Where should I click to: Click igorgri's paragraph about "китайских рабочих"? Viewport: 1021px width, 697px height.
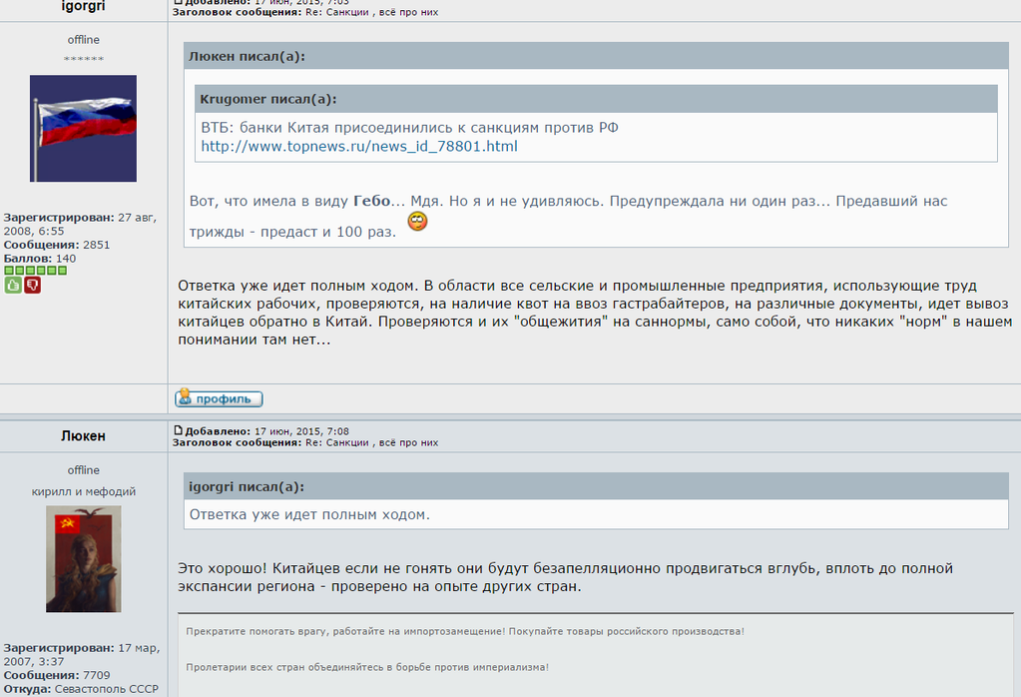pos(595,313)
